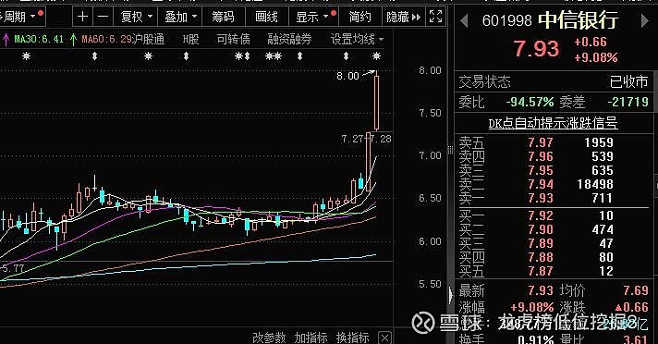
Task: Click the 买五 price 7.87
Action: click(541, 271)
